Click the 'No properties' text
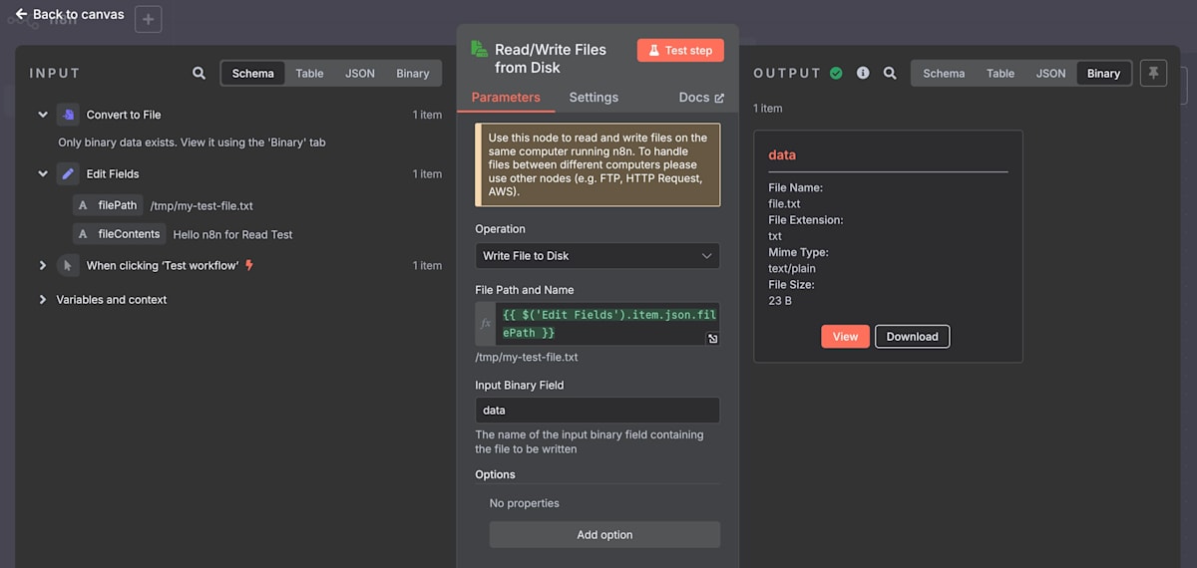The width and height of the screenshot is (1197, 568). (x=525, y=503)
